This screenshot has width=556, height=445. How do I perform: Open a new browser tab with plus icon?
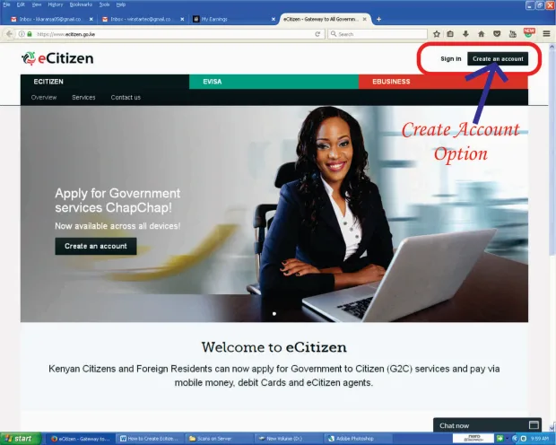coord(378,19)
